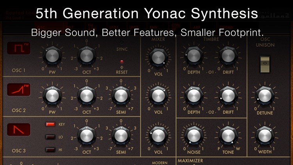Click the OSC 1 mixer VOL knob
Screen dimensions: 293x165
coord(158,57)
